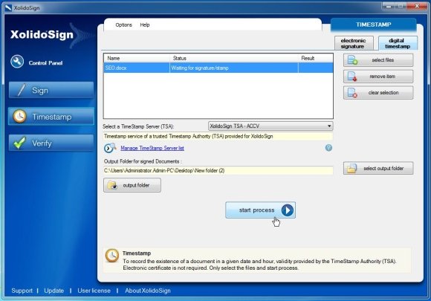The width and height of the screenshot is (431, 301).
Task: Click the green Verify checkmark icon
Action: click(19, 143)
